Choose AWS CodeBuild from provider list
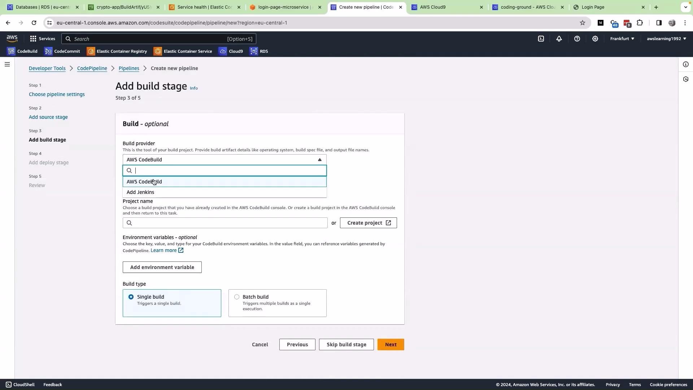 pos(225,182)
